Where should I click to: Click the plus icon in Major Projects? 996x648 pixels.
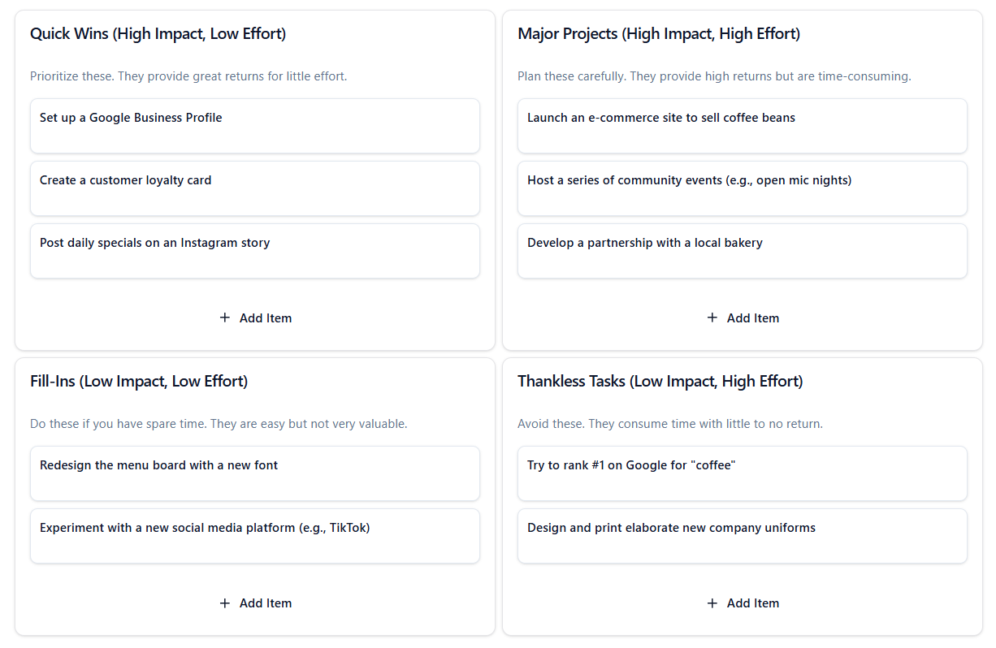point(712,318)
